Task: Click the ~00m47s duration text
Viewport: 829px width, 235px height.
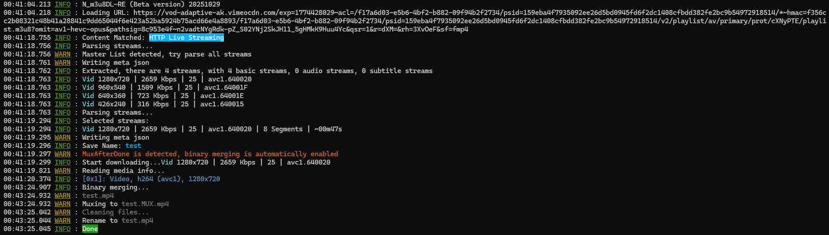Action: [328, 129]
